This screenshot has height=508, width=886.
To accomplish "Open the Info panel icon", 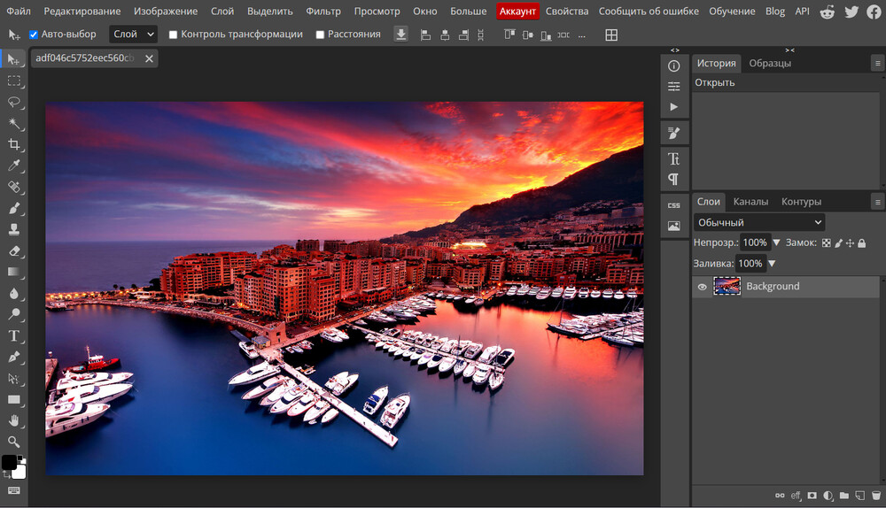I will pos(673,66).
